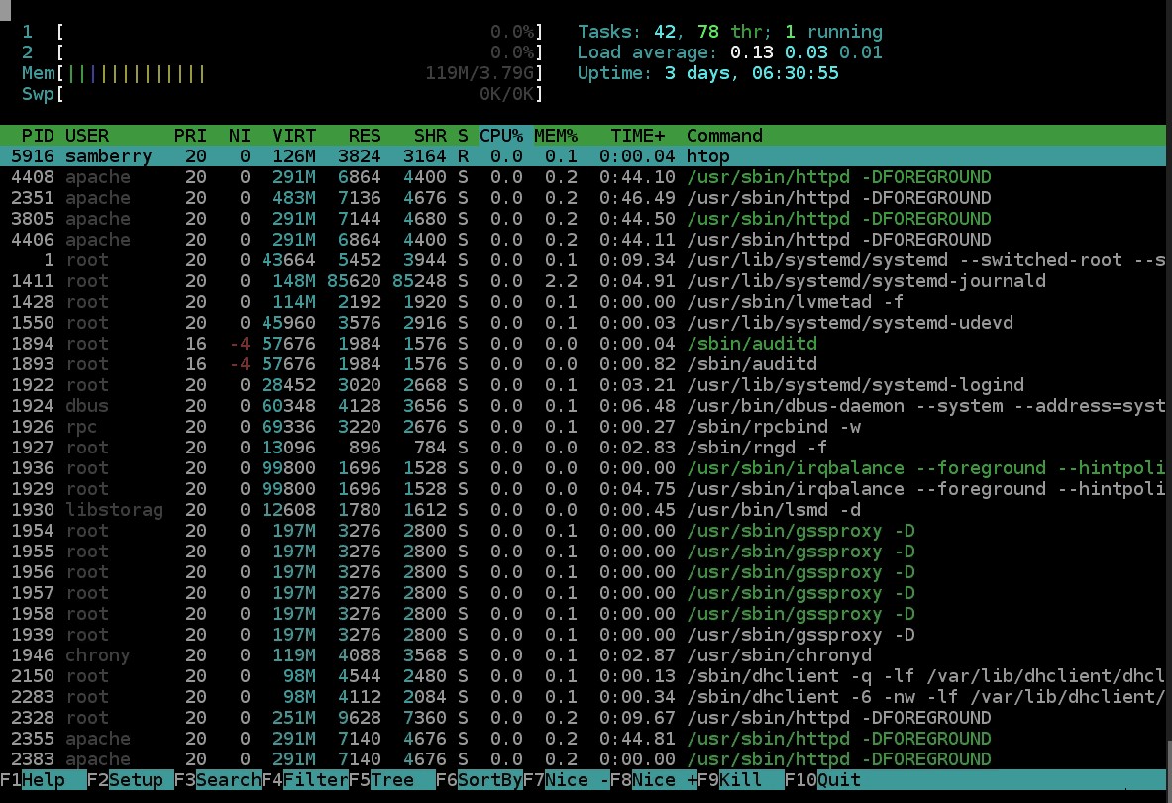Sort by the CPU% column header
Viewport: 1172px width, 803px height.
pos(501,136)
